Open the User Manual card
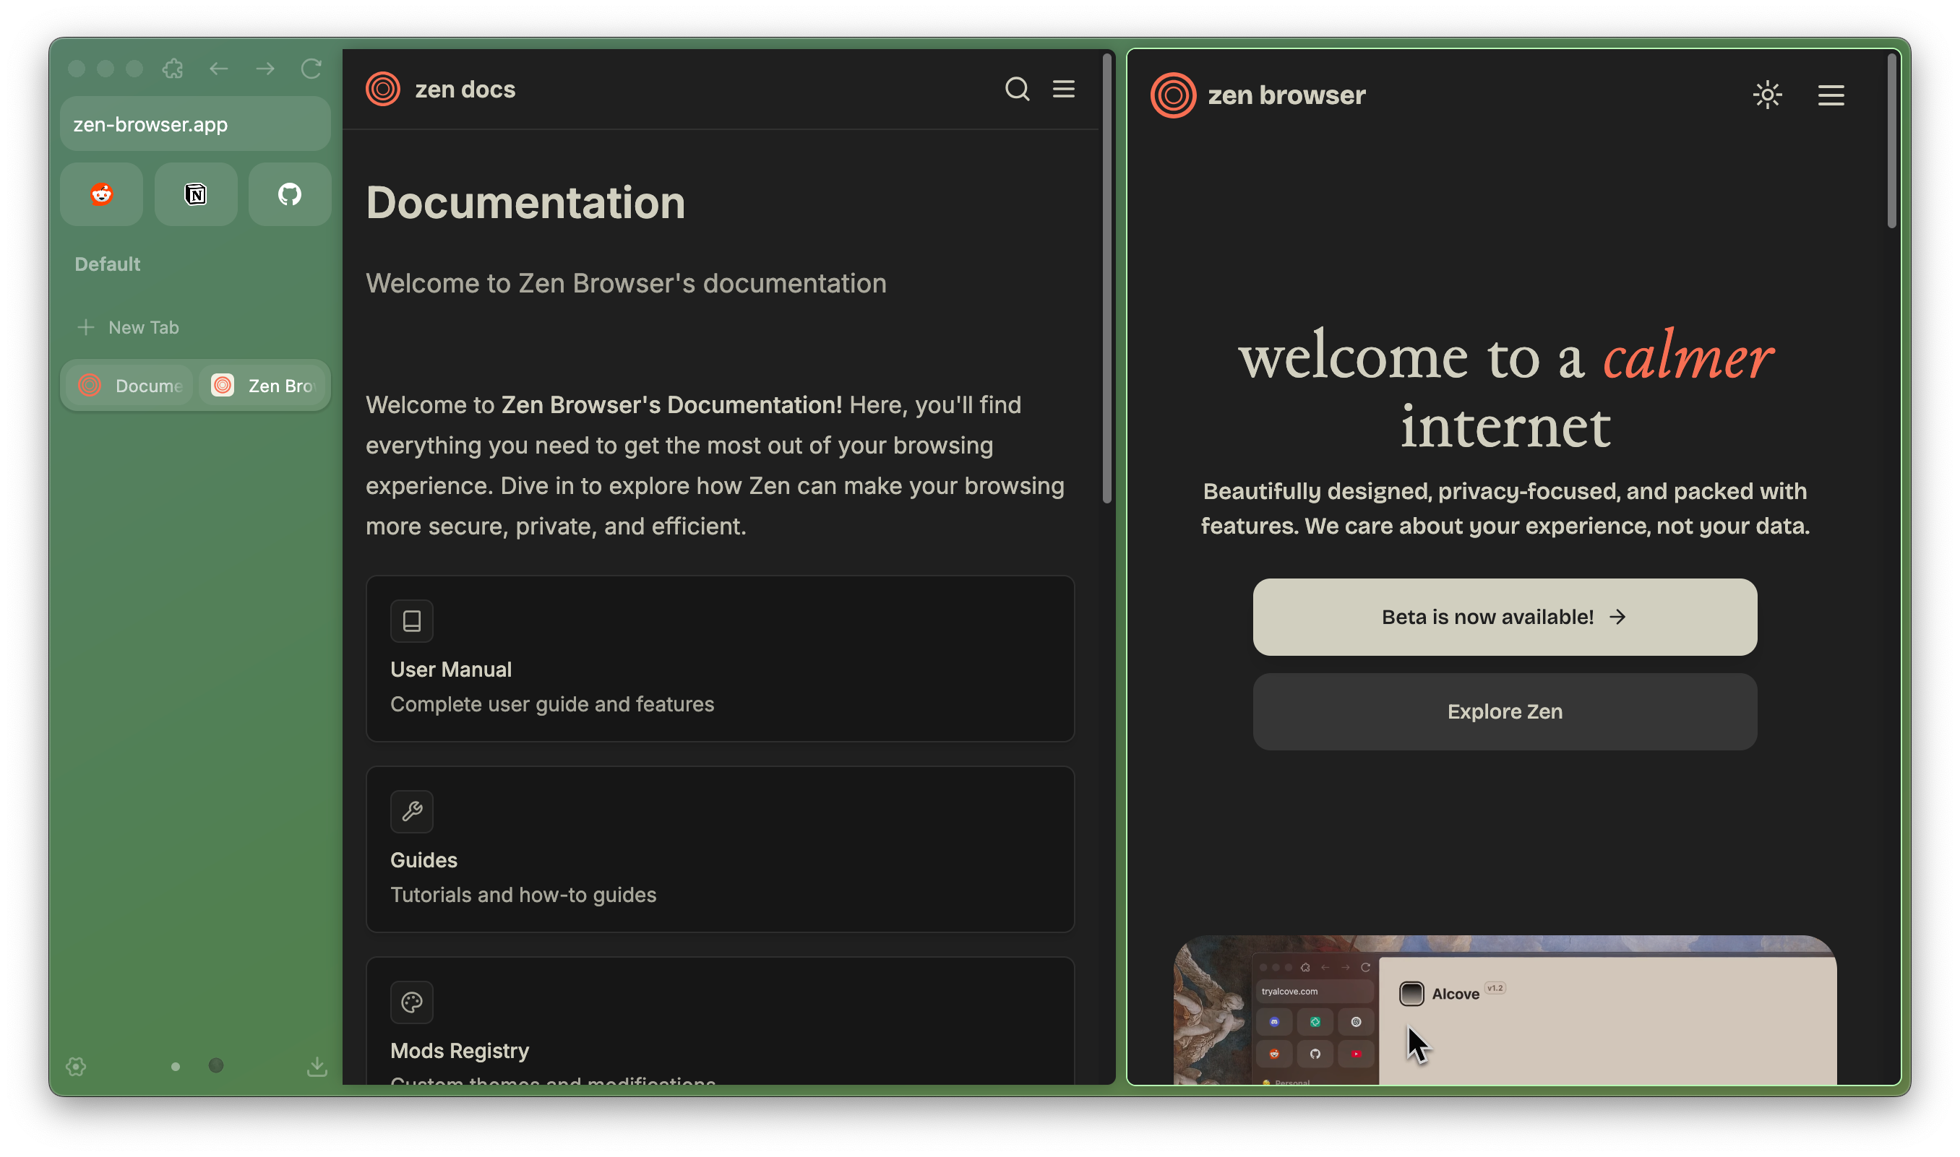Viewport: 1960px width, 1157px height. tap(720, 659)
